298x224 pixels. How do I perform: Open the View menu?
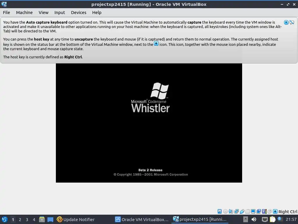44,13
